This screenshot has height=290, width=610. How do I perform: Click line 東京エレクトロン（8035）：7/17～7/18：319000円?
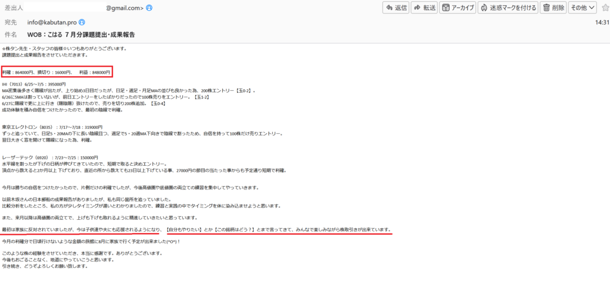tap(52, 127)
